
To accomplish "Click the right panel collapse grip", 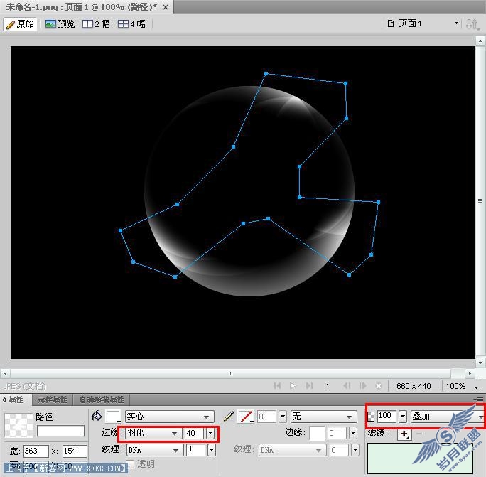I will click(480, 201).
